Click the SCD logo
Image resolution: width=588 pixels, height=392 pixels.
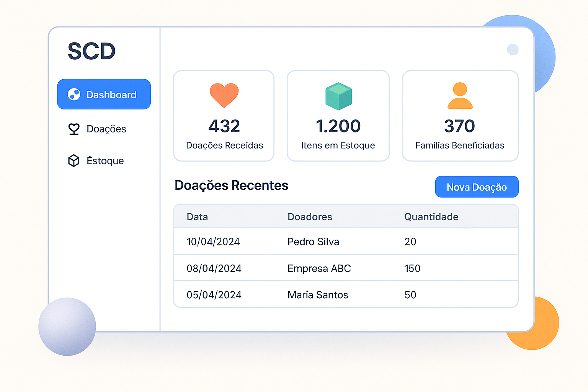tap(91, 51)
